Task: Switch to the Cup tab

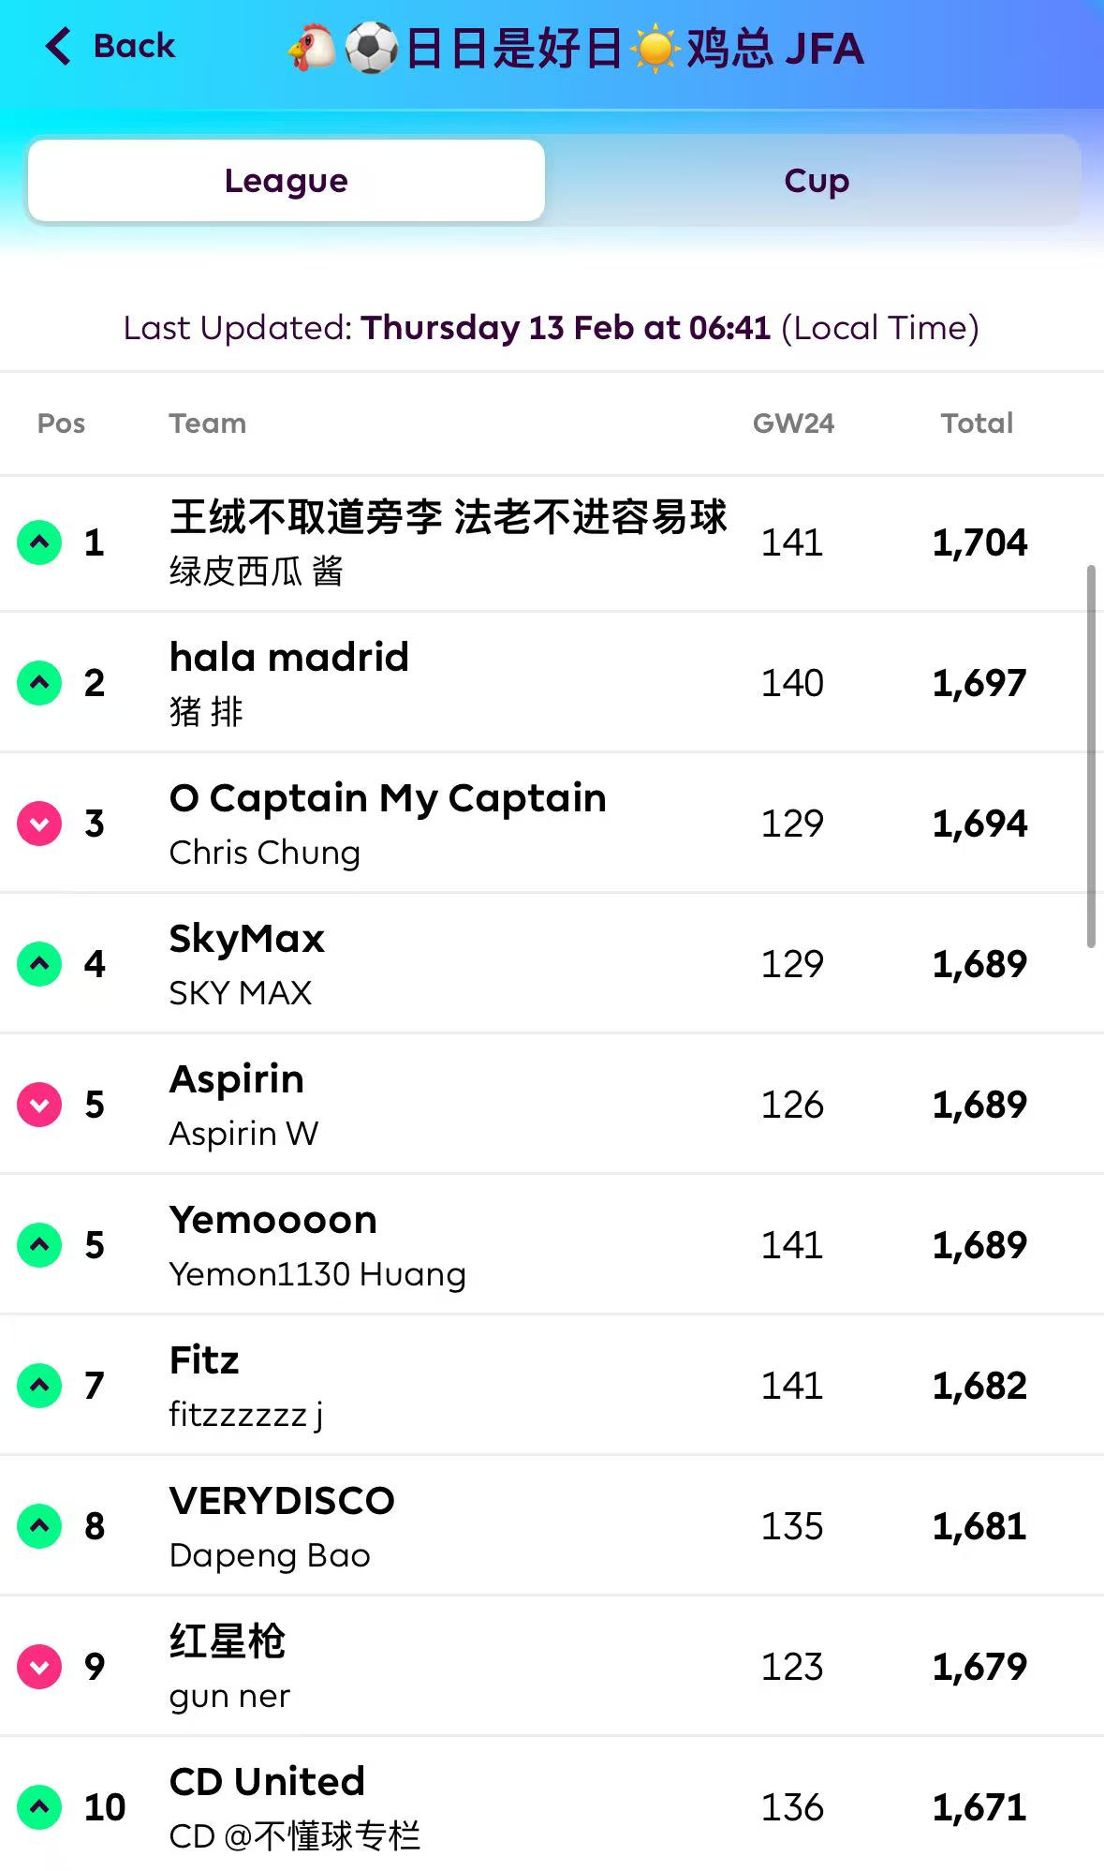Action: [816, 181]
